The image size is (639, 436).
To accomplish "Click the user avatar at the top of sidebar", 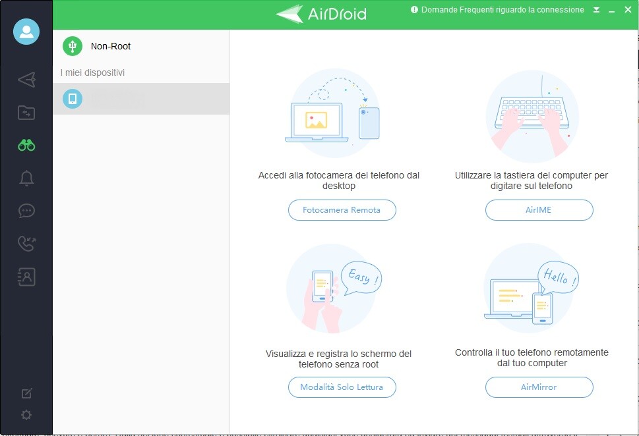I will [x=26, y=31].
